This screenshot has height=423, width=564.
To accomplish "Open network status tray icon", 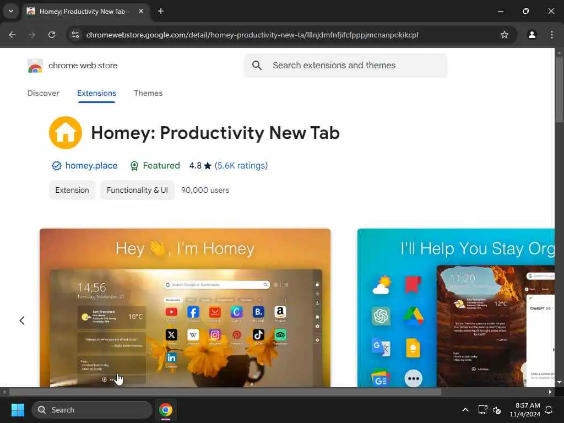I will [482, 410].
